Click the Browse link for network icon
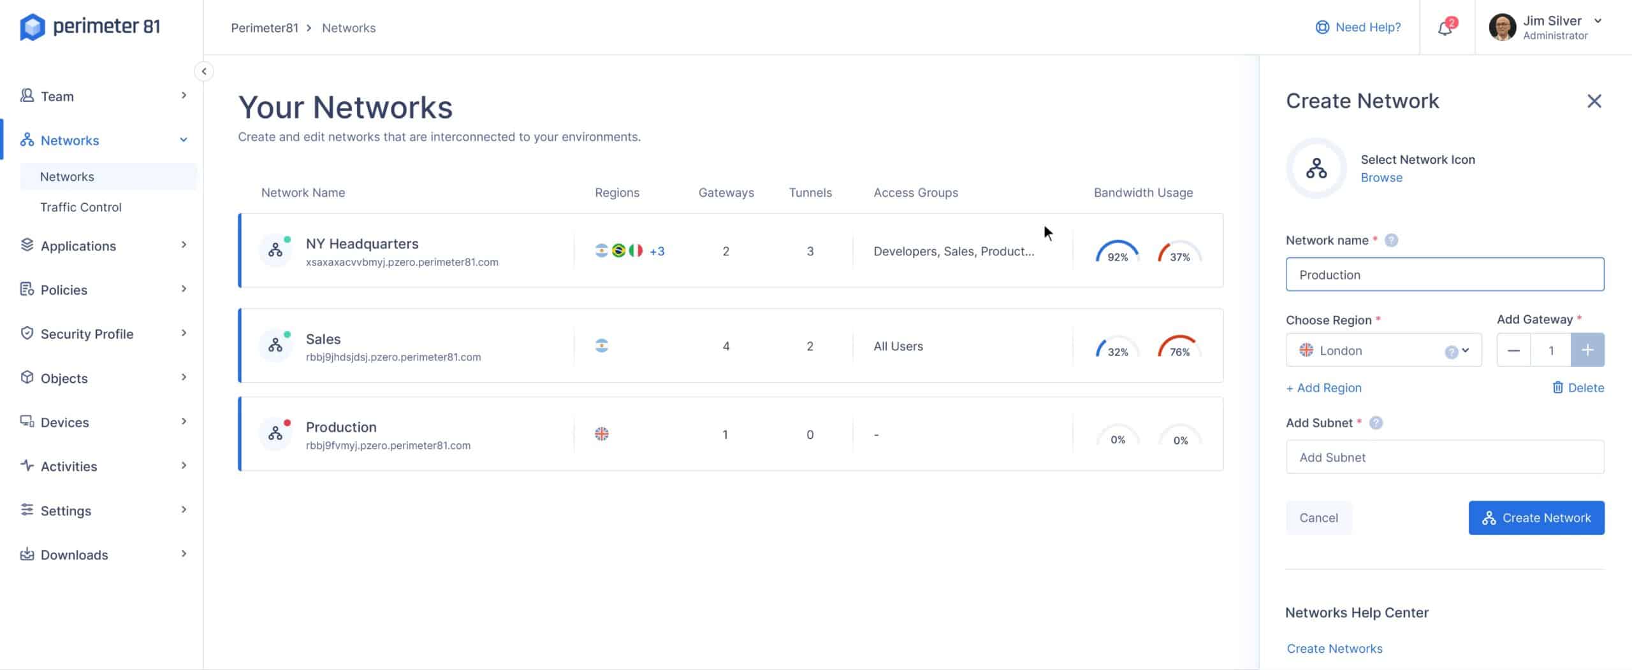 point(1381,178)
